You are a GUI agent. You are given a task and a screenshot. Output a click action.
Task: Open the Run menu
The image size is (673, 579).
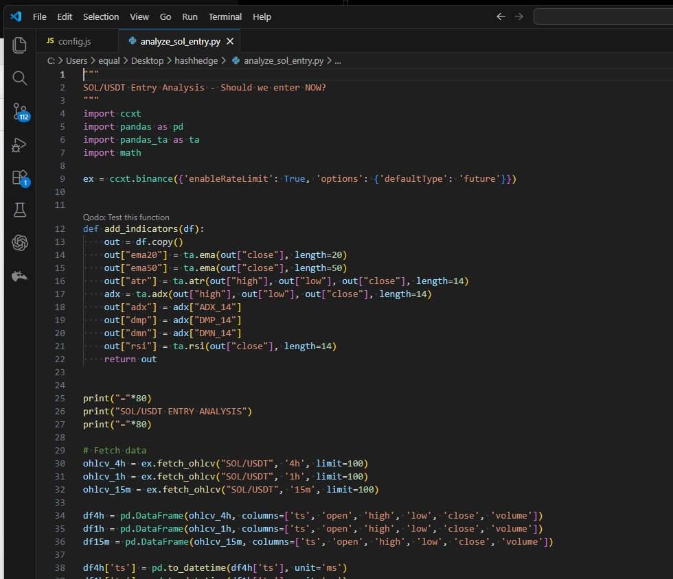pyautogui.click(x=190, y=16)
